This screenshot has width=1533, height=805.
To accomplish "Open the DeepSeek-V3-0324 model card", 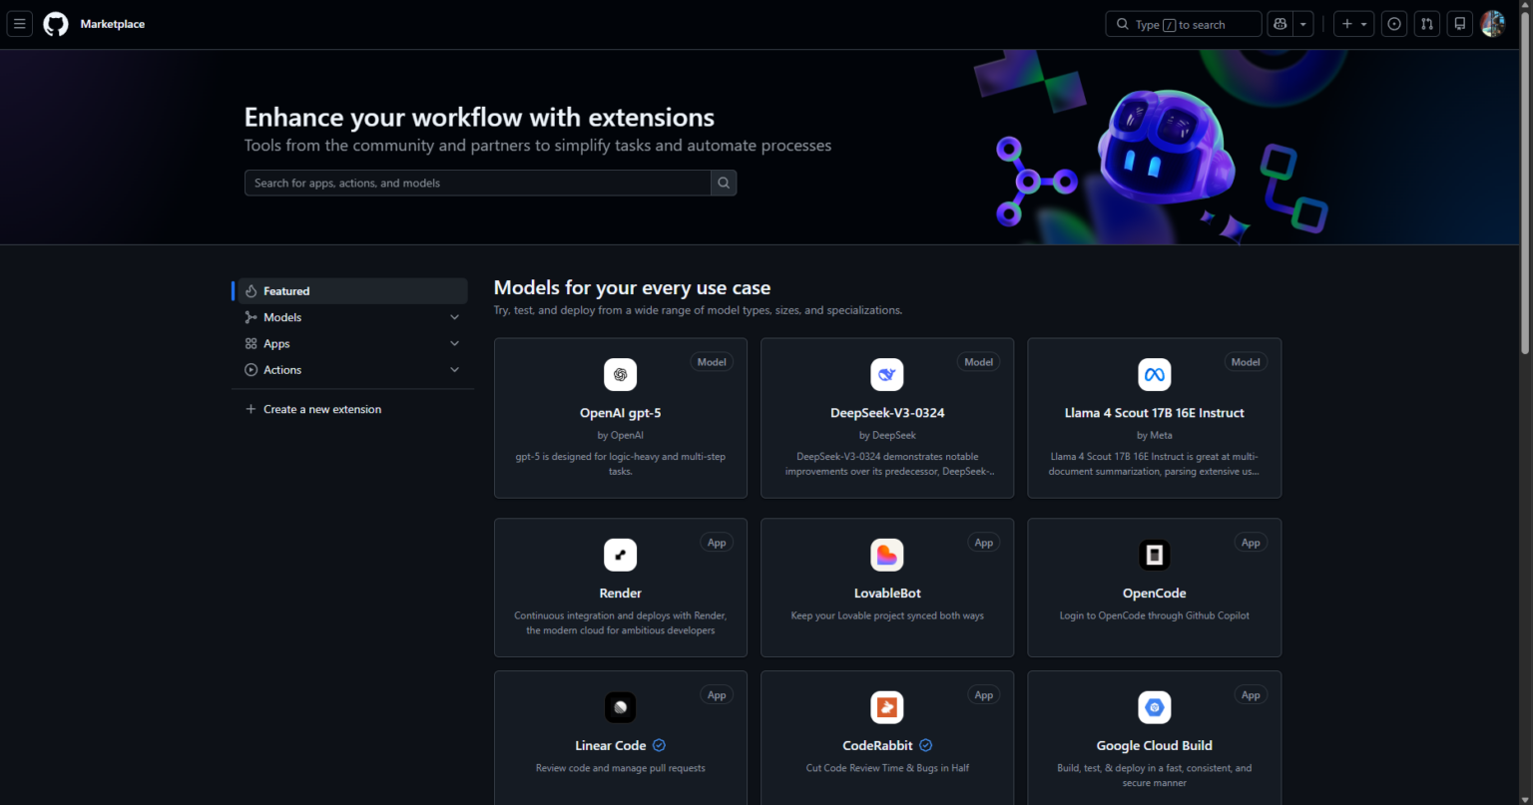I will (887, 418).
